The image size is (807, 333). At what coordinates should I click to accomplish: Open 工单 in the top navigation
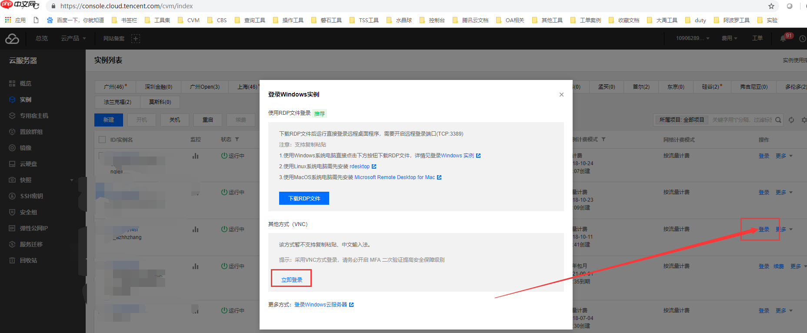[x=757, y=38]
